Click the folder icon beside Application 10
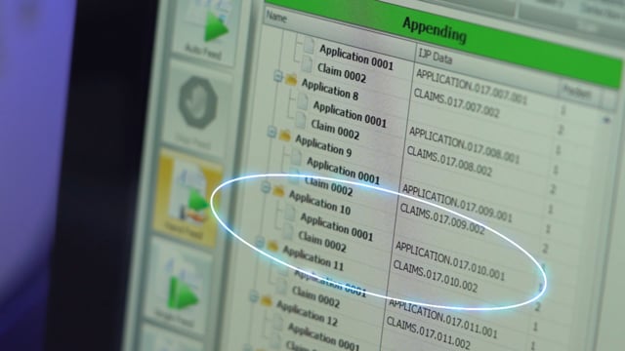Image resolution: width=625 pixels, height=351 pixels. 278,191
